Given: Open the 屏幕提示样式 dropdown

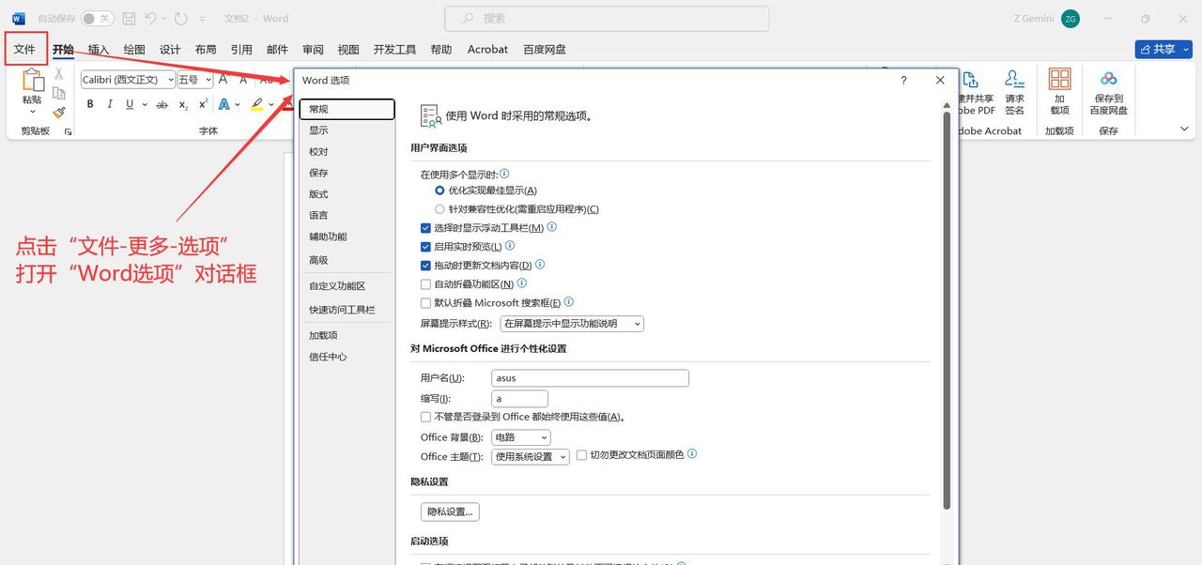Looking at the screenshot, I should click(572, 324).
